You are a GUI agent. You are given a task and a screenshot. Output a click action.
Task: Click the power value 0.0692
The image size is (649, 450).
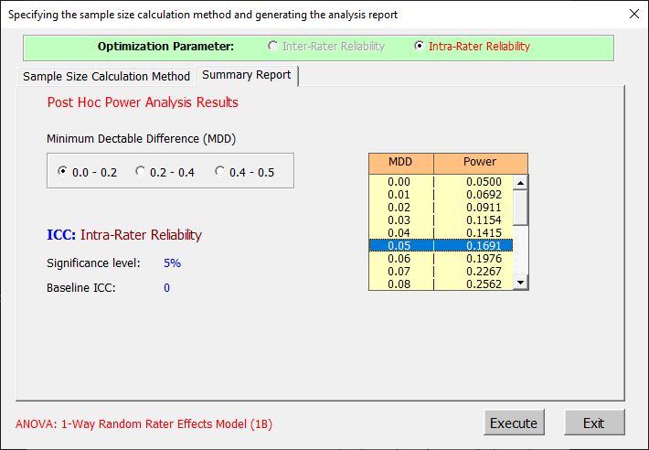(x=484, y=195)
